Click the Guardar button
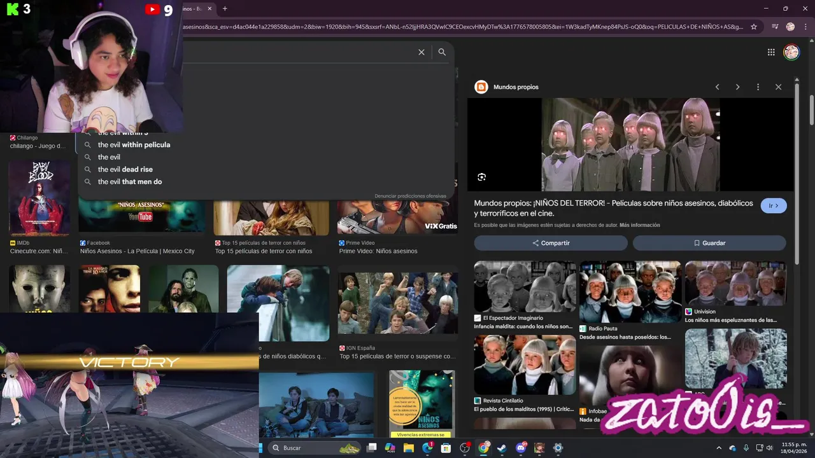815x458 pixels. (709, 243)
